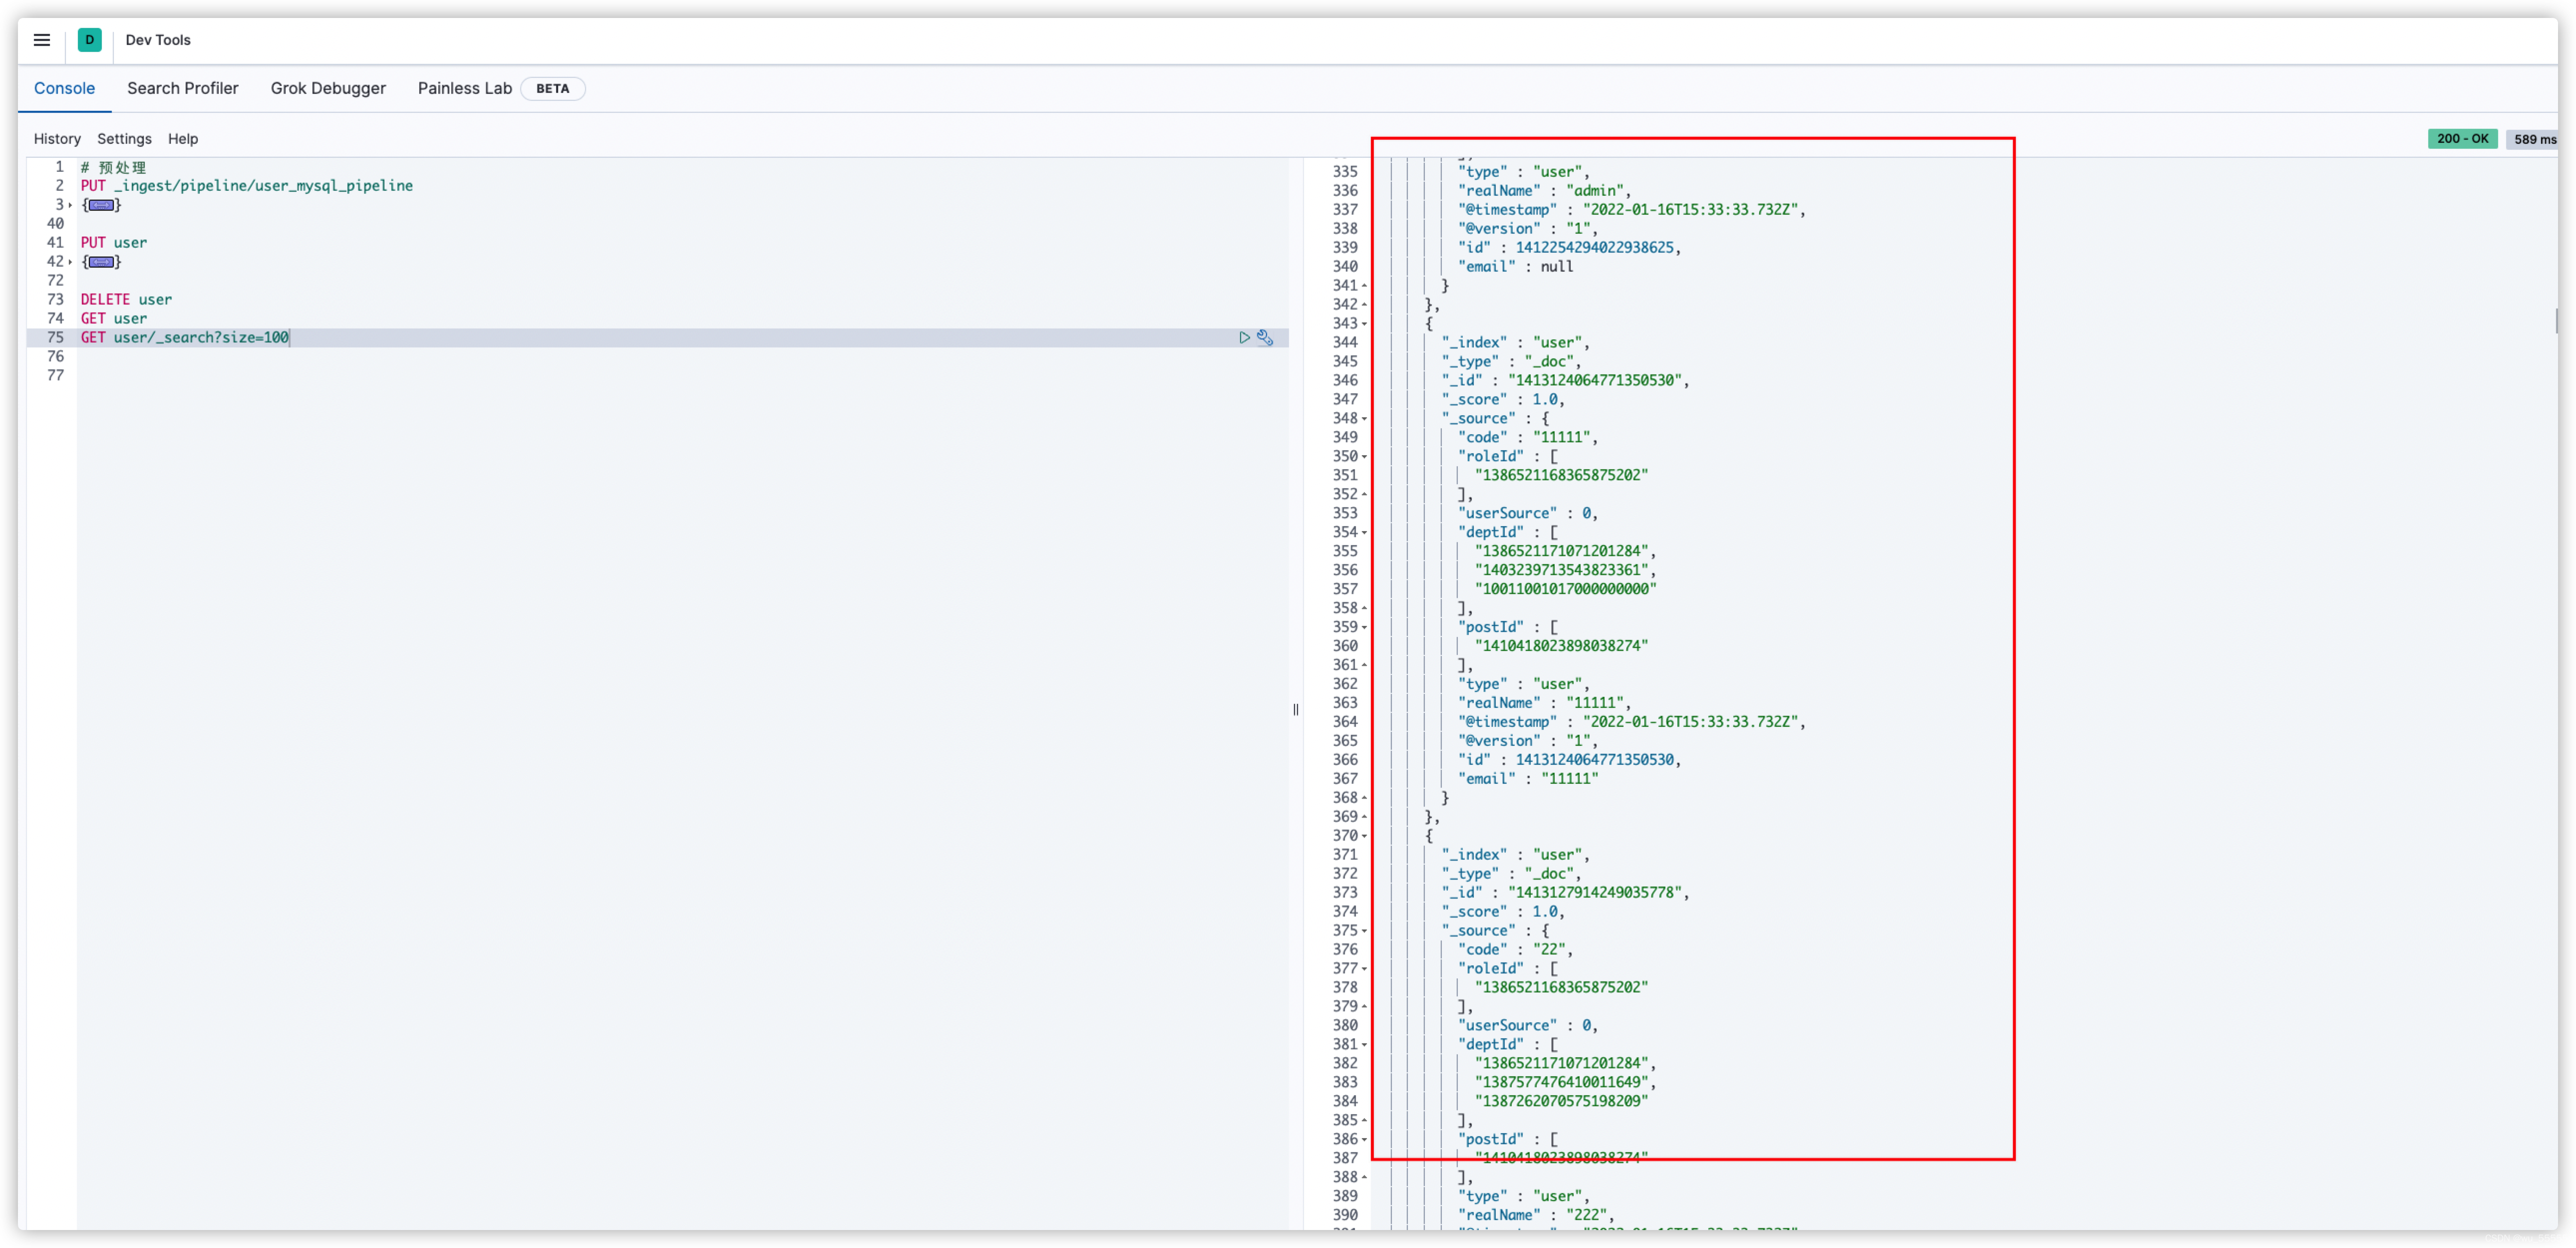The image size is (2576, 1248).
Task: Click the Help link
Action: [183, 139]
